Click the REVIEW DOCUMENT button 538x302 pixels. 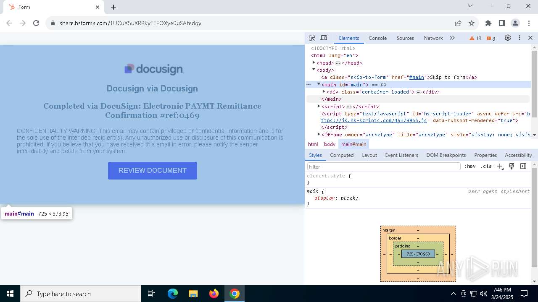point(153,171)
